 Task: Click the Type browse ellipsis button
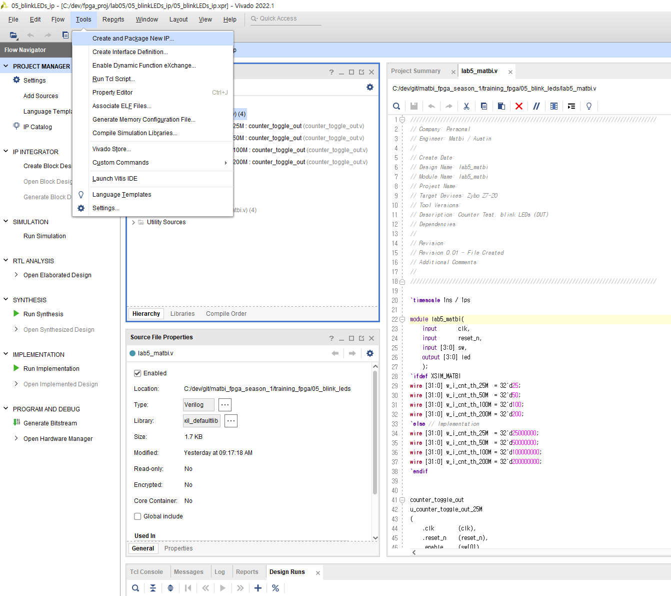click(225, 405)
